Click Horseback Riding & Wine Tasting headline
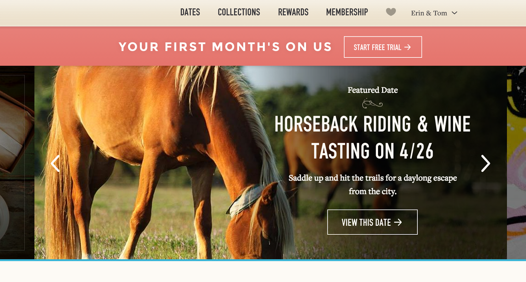 pyautogui.click(x=372, y=138)
